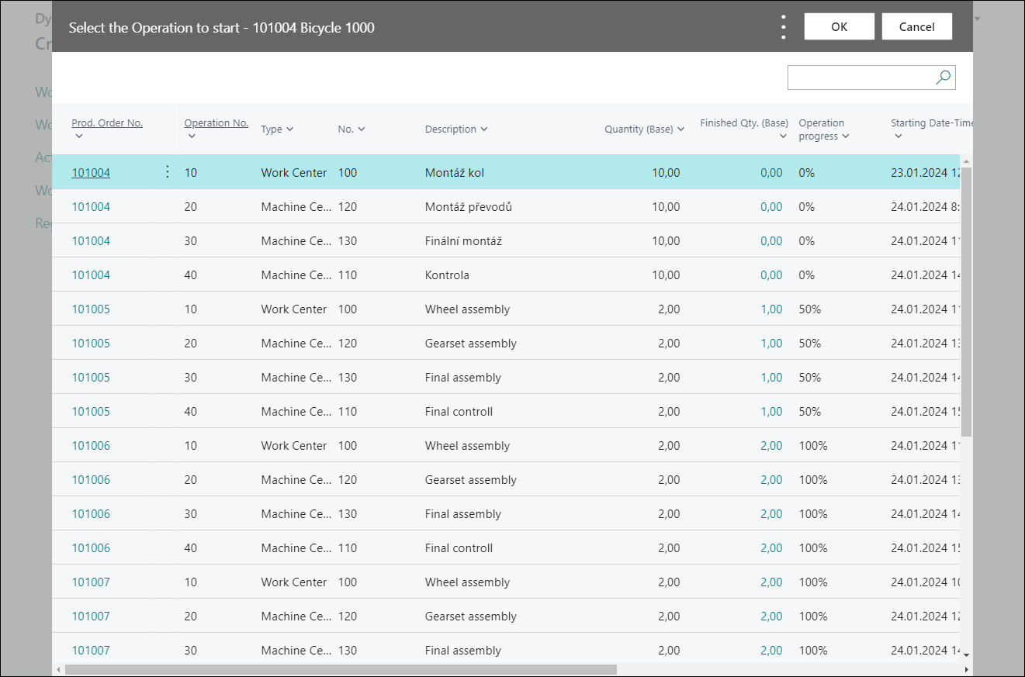This screenshot has height=677, width=1025.
Task: Click the search magnifier icon
Action: [943, 78]
